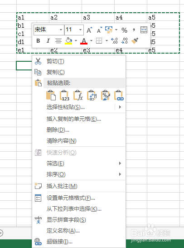Expand 筛选 submenu arrow
Screen dimensions: 184x248
(x=120, y=163)
